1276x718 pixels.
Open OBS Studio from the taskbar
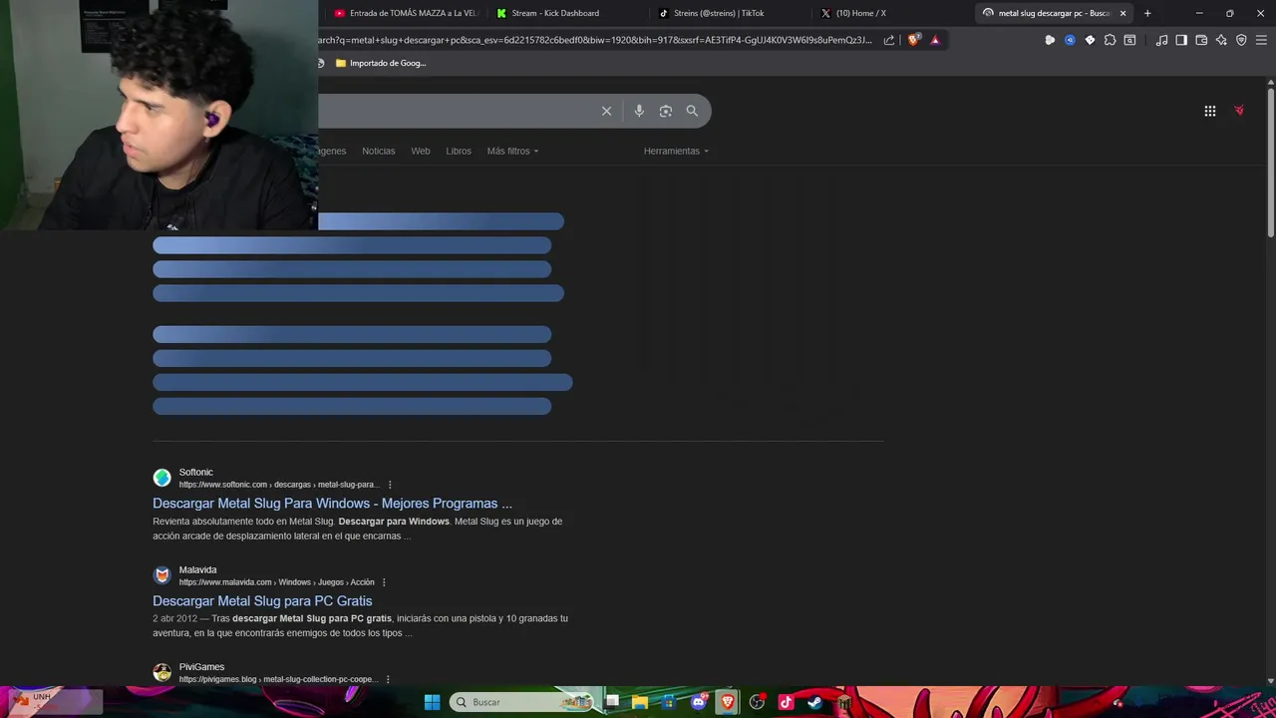pyautogui.click(x=757, y=702)
